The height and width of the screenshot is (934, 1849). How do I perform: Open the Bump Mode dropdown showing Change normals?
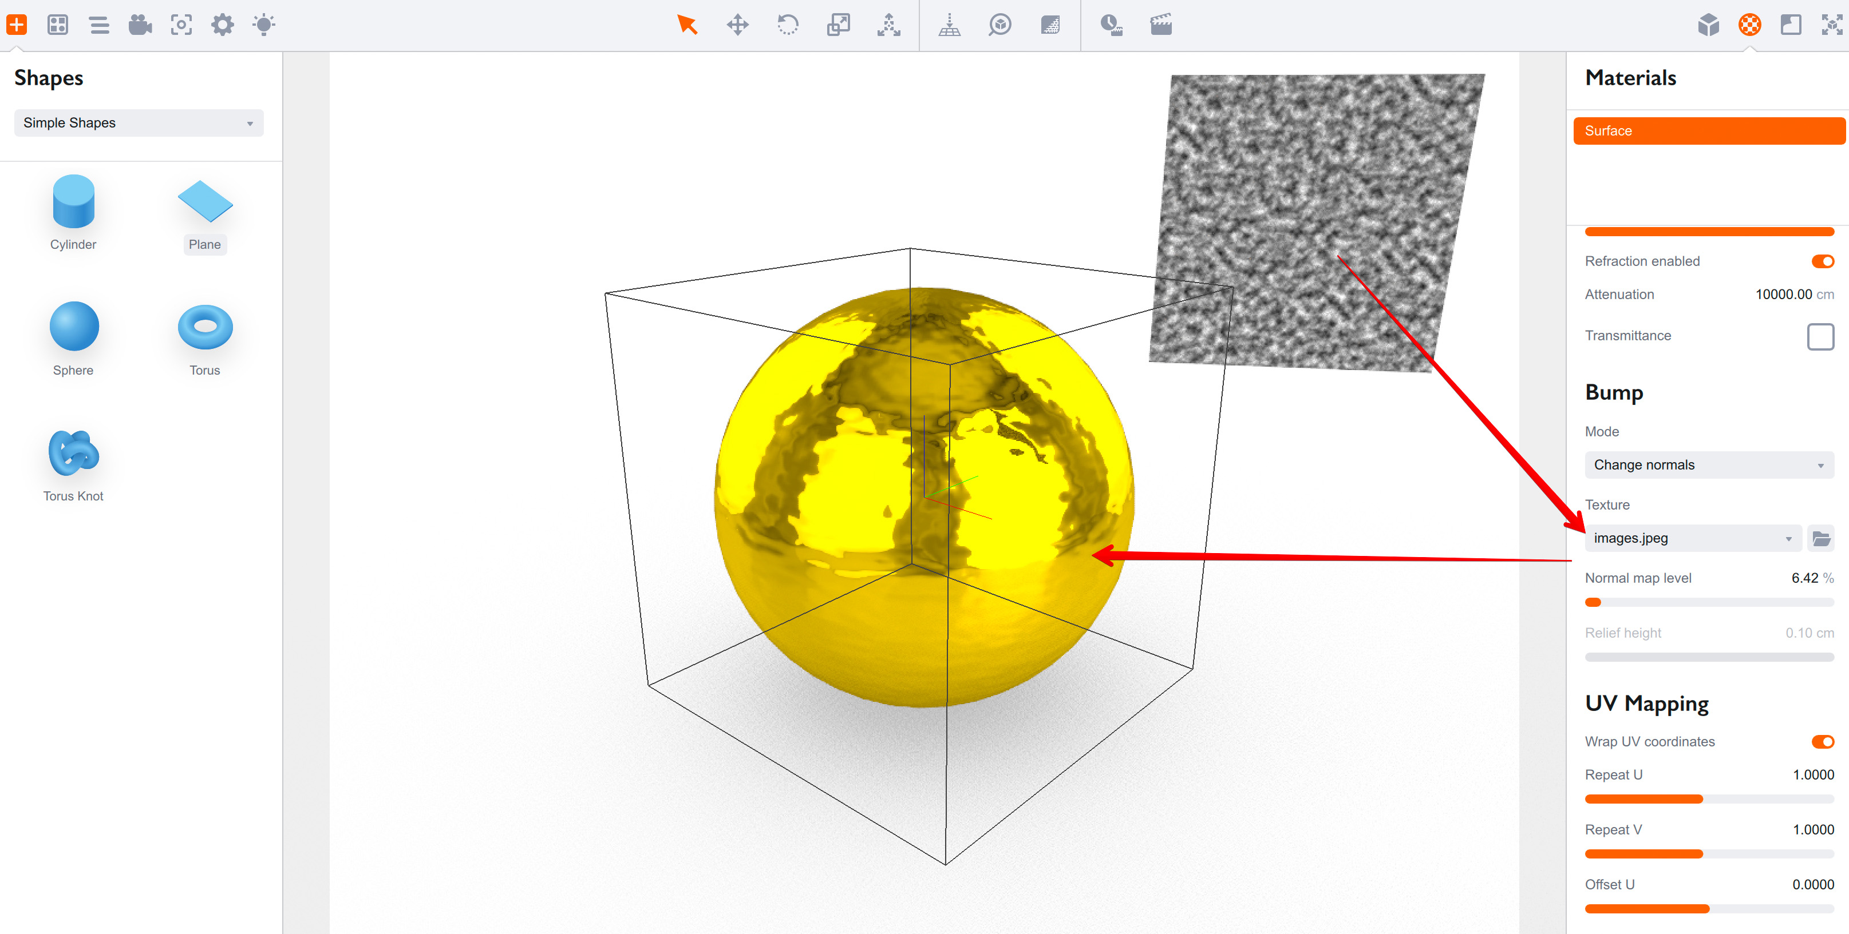(1709, 465)
